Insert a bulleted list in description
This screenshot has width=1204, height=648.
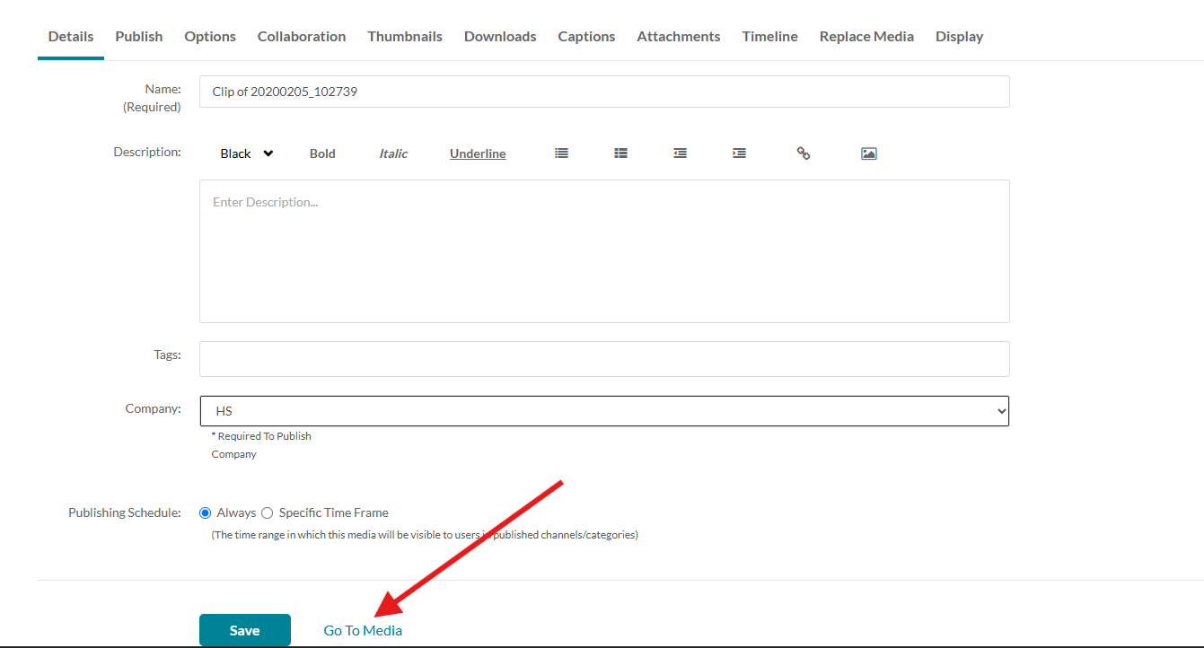pyautogui.click(x=561, y=153)
